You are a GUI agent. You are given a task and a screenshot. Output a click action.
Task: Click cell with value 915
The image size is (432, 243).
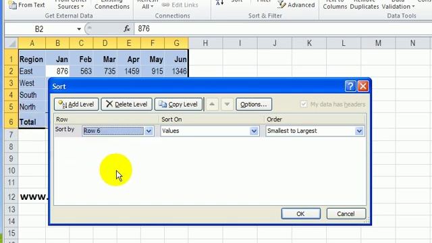(x=153, y=72)
